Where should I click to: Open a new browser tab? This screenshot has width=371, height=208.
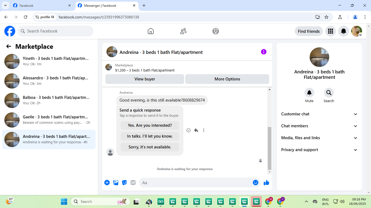click(144, 5)
